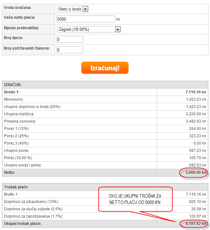Click the Broj uzdržavanih članova field

70,50
